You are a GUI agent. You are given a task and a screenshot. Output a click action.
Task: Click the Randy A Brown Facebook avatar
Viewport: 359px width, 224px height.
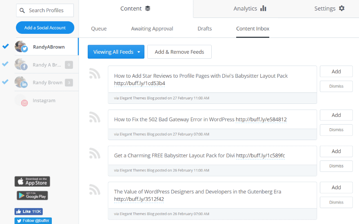click(x=21, y=64)
